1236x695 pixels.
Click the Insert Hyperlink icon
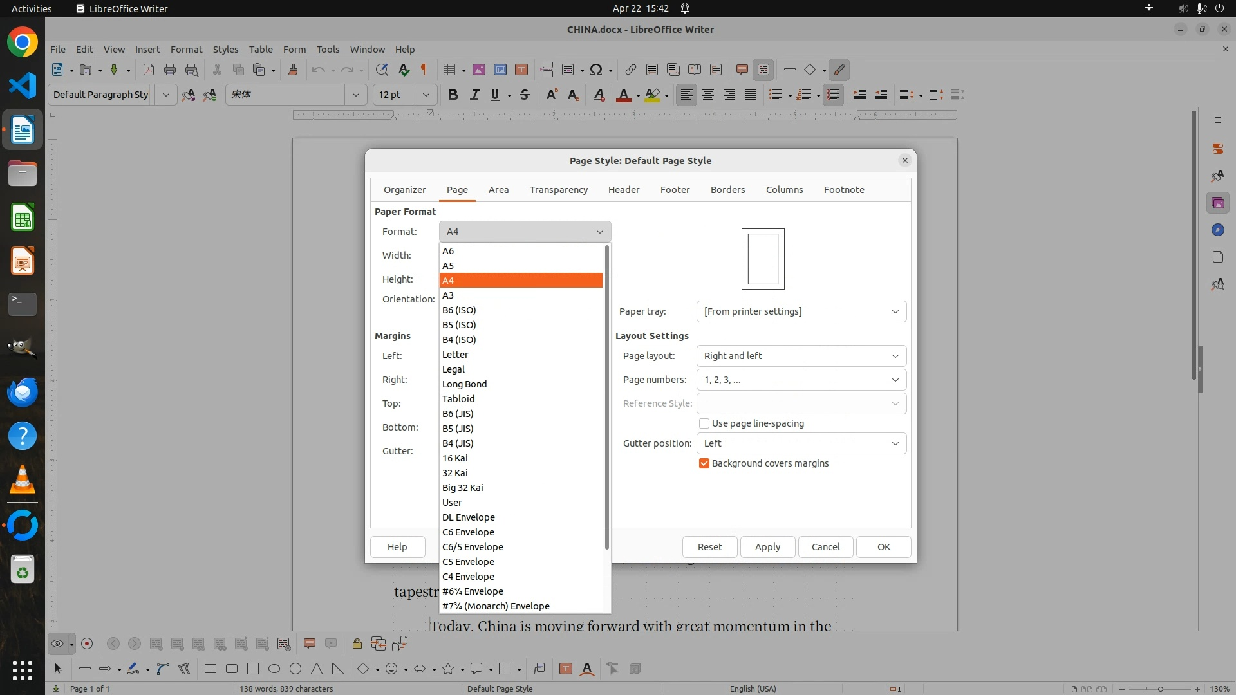[630, 69]
